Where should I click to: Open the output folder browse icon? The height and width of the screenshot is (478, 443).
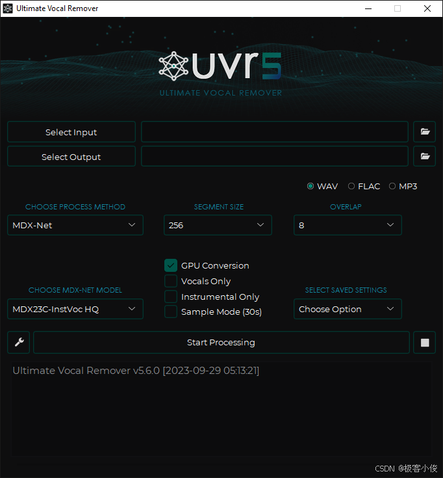[x=424, y=156]
